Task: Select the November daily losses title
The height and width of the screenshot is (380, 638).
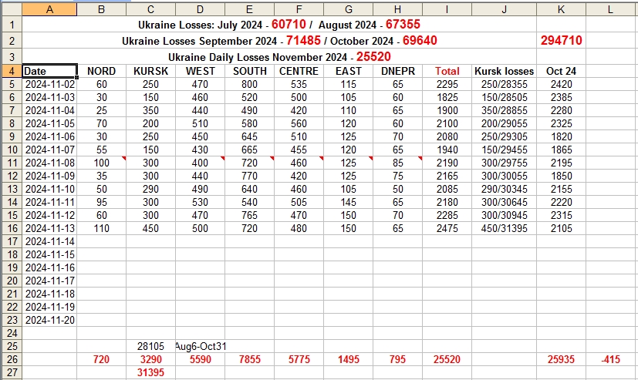Action: tap(279, 56)
